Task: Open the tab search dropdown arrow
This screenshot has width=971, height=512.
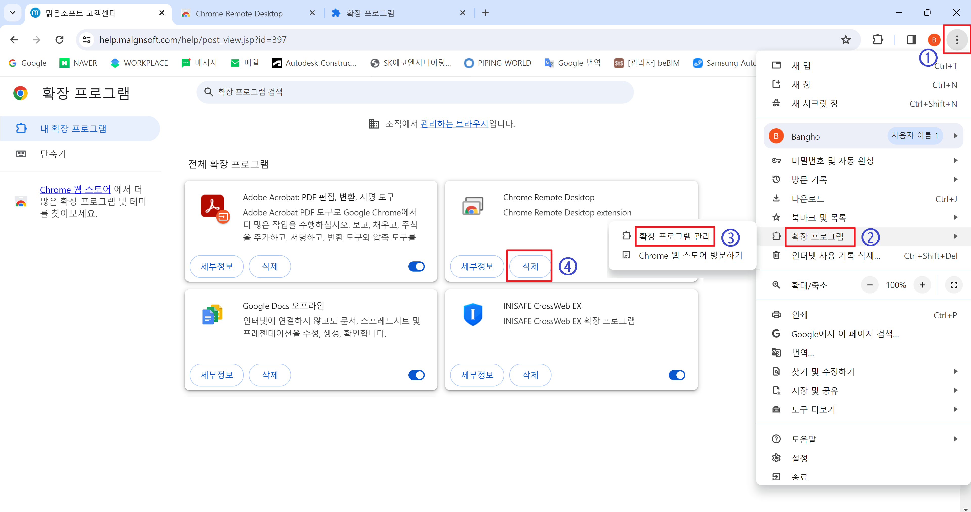Action: [x=12, y=13]
